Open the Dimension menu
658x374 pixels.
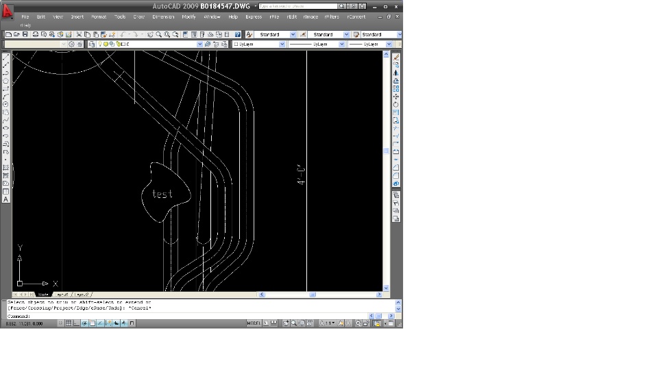[163, 16]
